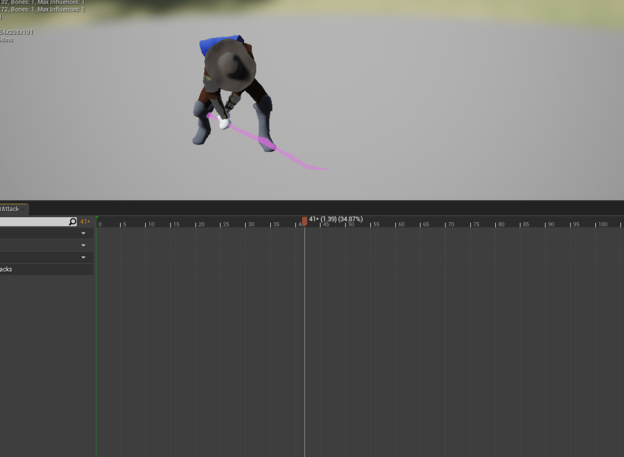Click the character's gray hat in the viewport

[228, 63]
